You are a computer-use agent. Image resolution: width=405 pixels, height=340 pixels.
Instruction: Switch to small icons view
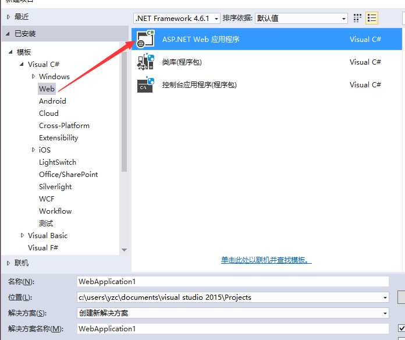[x=357, y=18]
